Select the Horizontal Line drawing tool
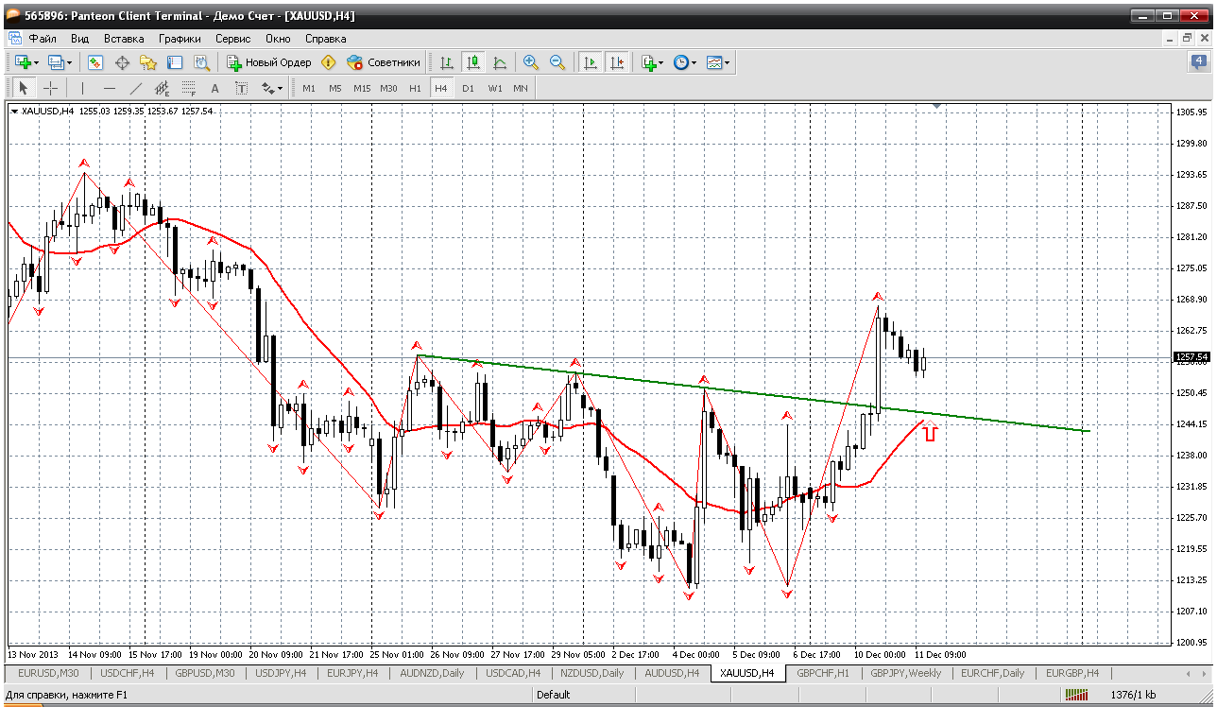The height and width of the screenshot is (707, 1217). coord(109,88)
